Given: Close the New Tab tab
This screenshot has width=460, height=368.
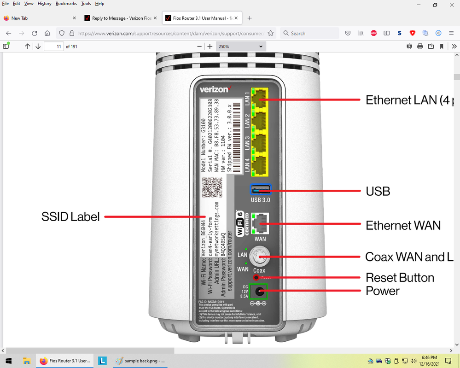Looking at the screenshot, I should (74, 18).
